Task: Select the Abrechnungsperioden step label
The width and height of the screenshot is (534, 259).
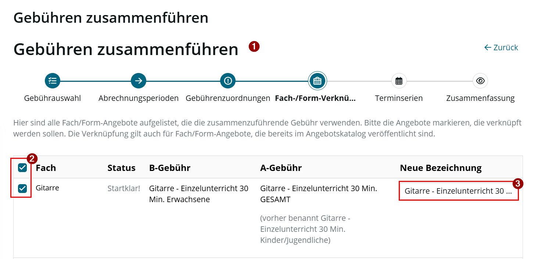Action: [x=139, y=98]
